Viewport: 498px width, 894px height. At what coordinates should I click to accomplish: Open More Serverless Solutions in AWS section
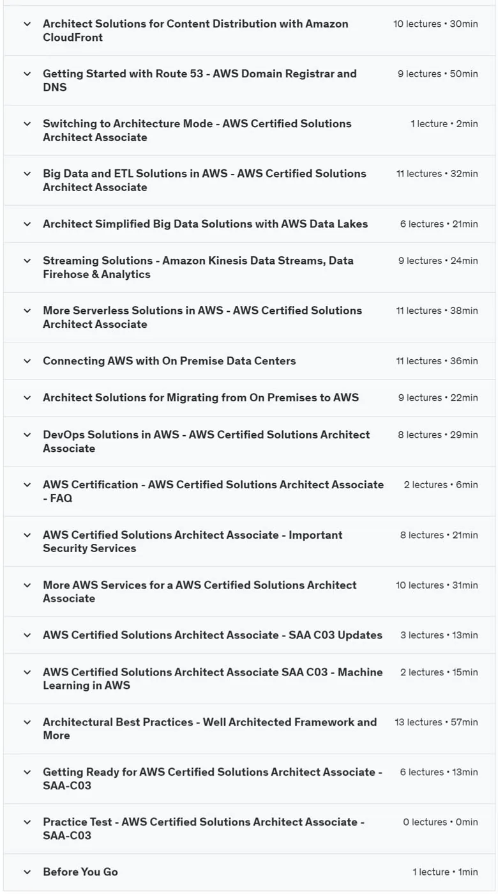[249, 318]
